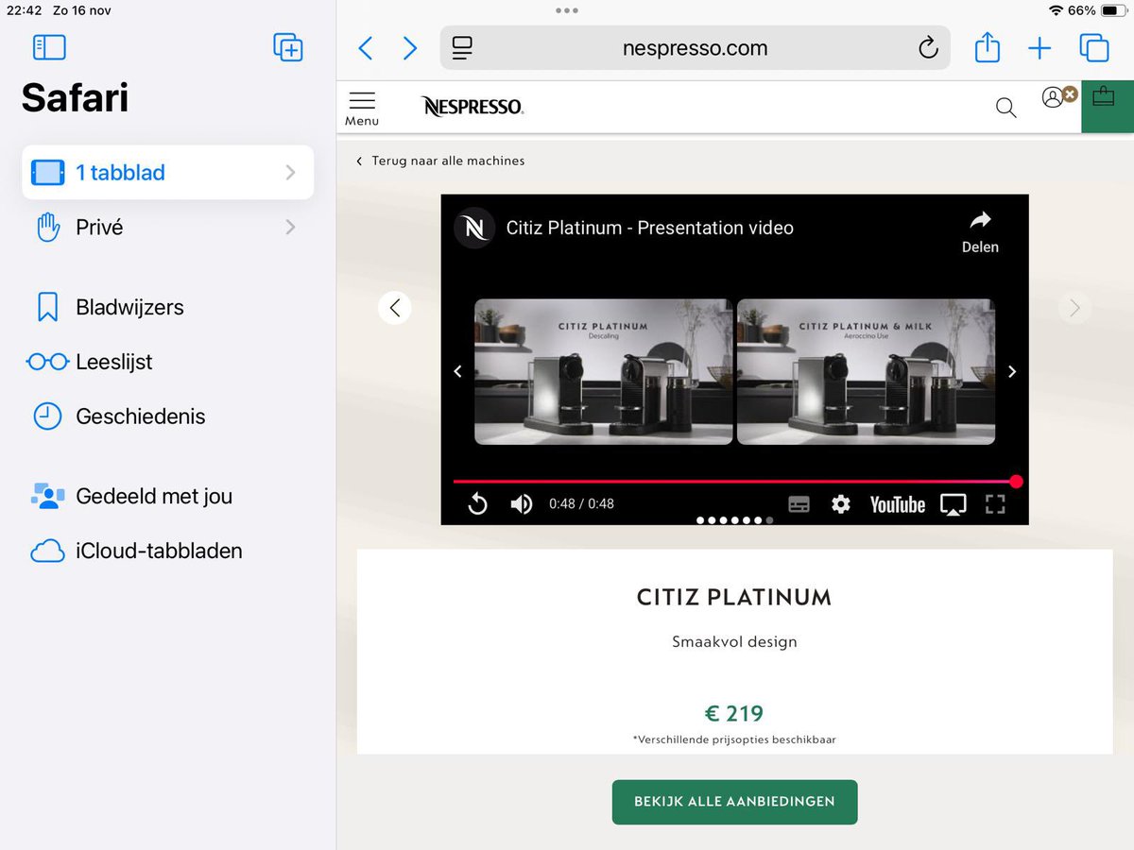Toggle video subtitles
Viewport: 1134px width, 850px height.
[x=799, y=504]
